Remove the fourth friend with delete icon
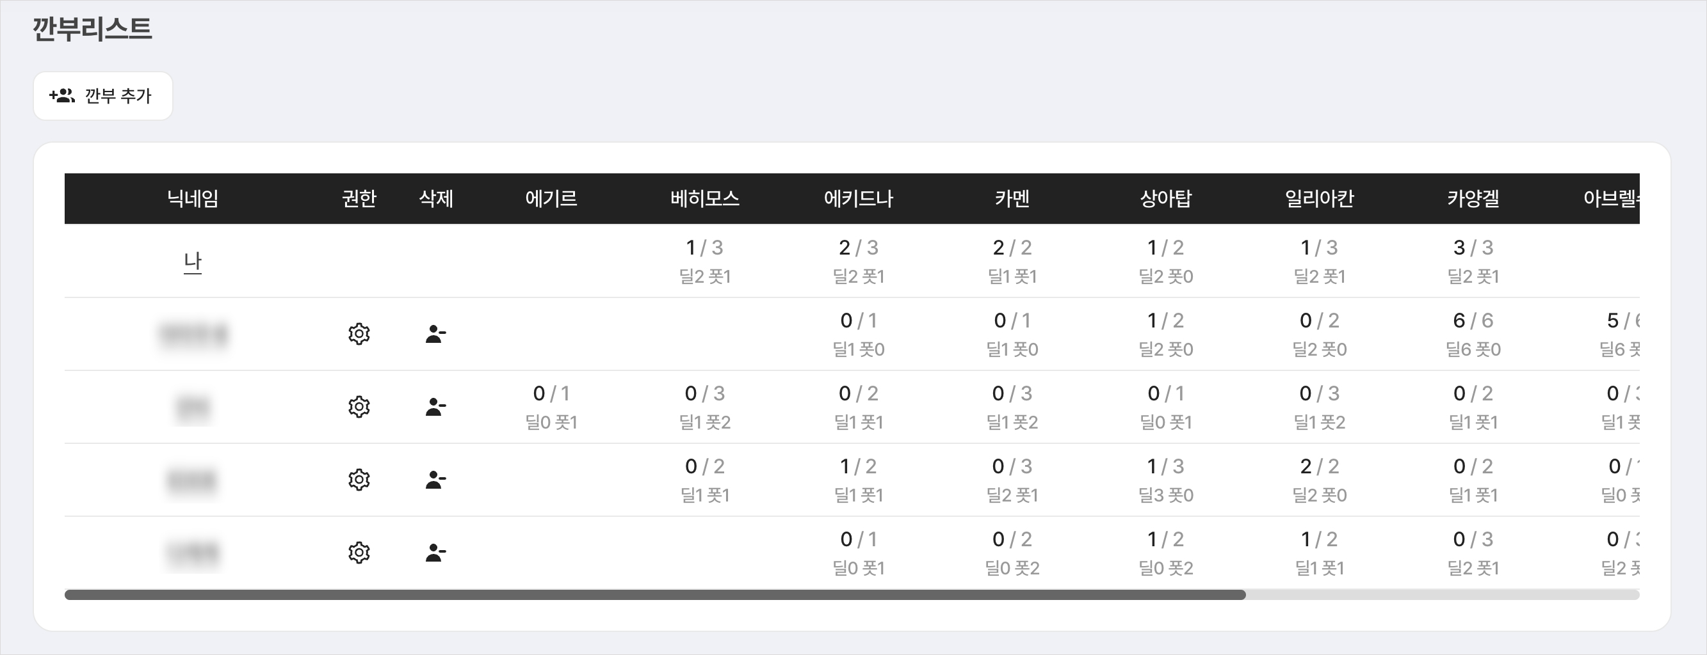The height and width of the screenshot is (655, 1707). [x=435, y=553]
